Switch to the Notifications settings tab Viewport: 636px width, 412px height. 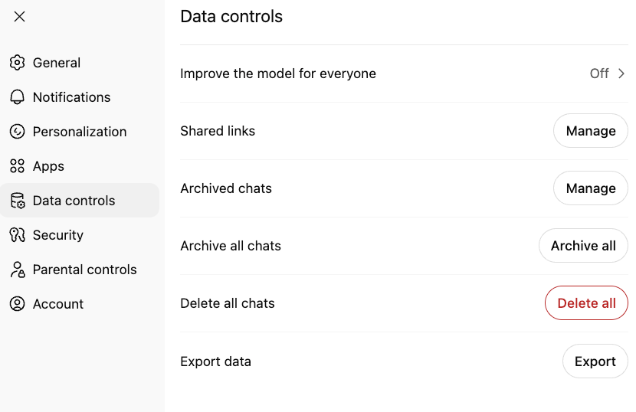[71, 97]
